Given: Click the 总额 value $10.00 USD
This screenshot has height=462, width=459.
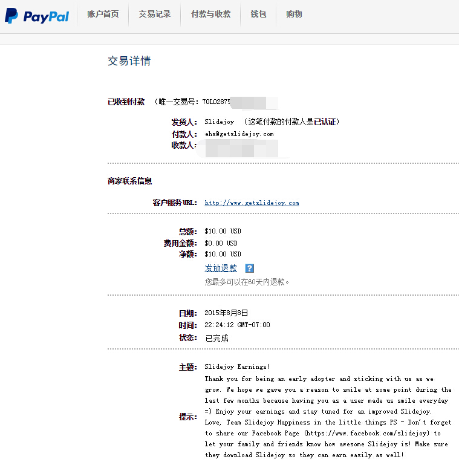Looking at the screenshot, I should [223, 231].
